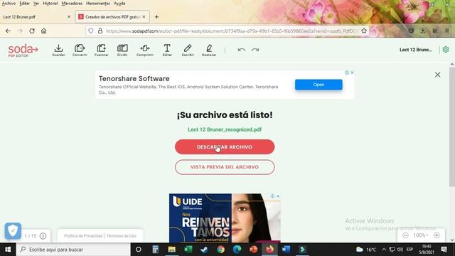The image size is (455, 256).
Task: Click DESCARGAR ARCHIVO button
Action: 225,147
